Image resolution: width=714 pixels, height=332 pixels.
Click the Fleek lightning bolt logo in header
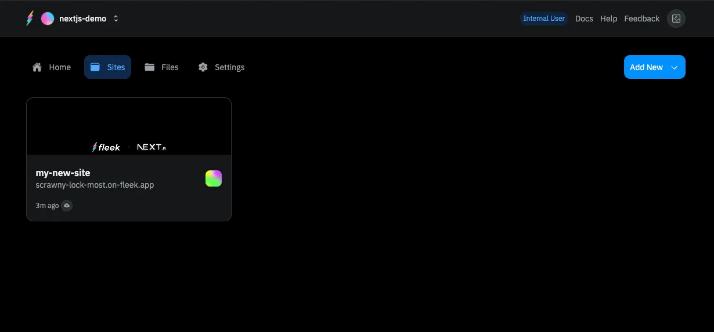30,19
